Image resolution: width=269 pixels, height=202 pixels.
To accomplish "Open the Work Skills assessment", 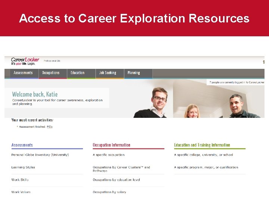I will coord(20,180).
